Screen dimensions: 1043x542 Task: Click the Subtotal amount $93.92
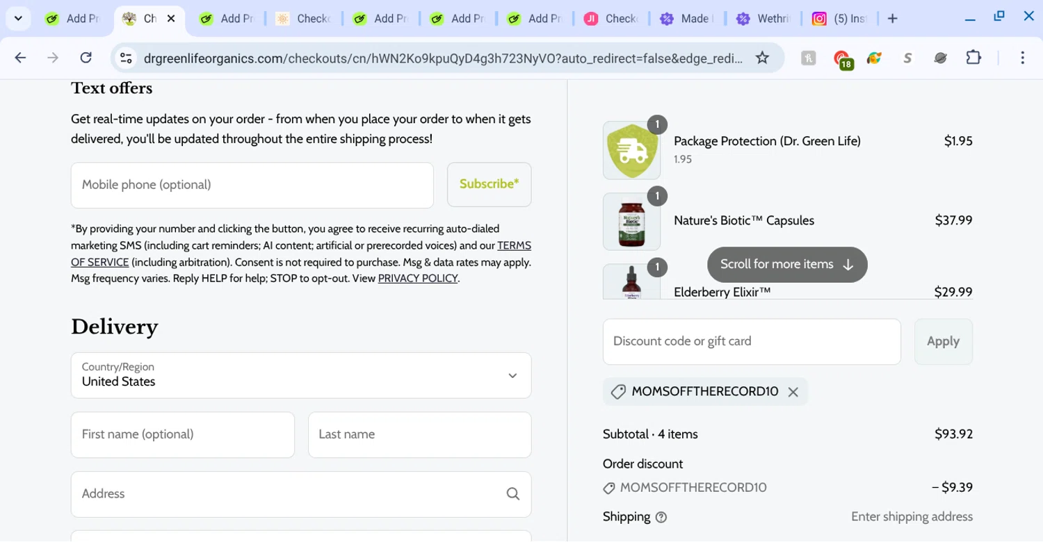[x=953, y=434]
